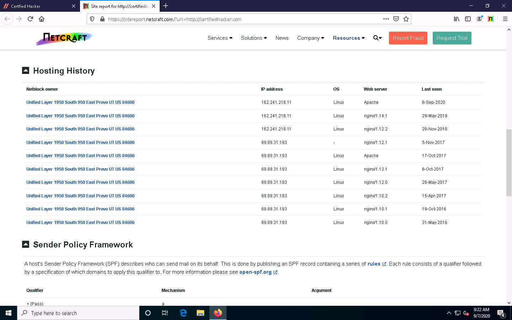Reload the Netcraft site report page
Viewport: 512px width, 320px height.
30,19
